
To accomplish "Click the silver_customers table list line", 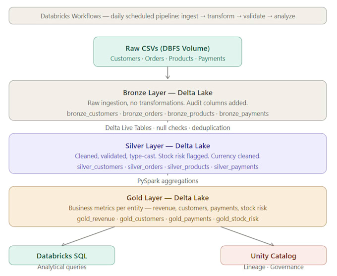I will click(x=168, y=167).
